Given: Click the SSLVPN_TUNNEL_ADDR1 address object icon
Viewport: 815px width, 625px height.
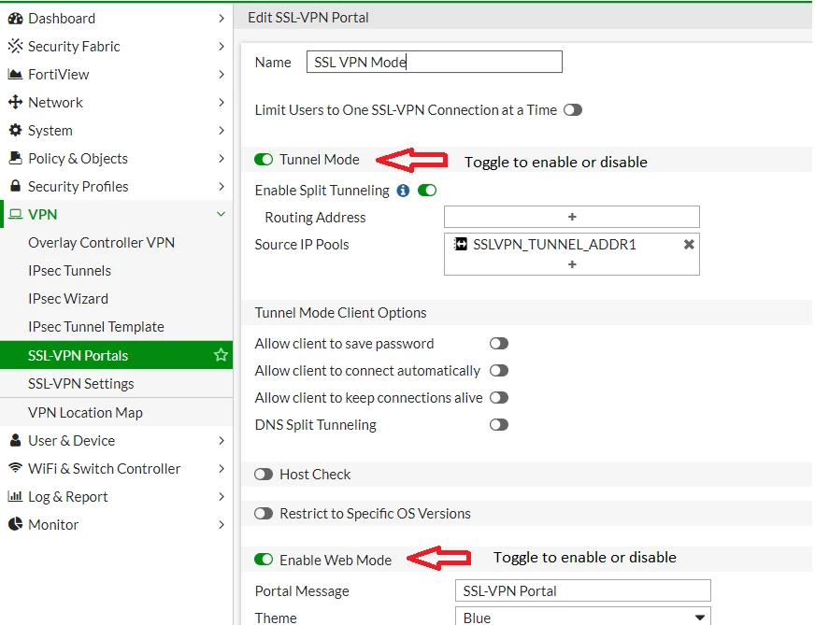Looking at the screenshot, I should click(461, 244).
